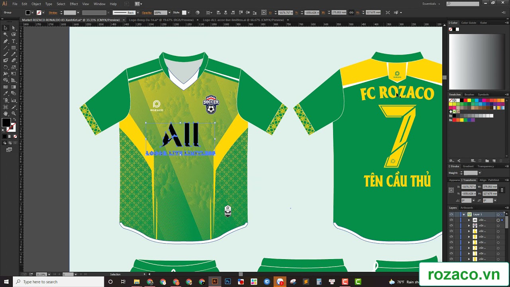Open the Object menu
The image size is (510, 287).
point(36,4)
